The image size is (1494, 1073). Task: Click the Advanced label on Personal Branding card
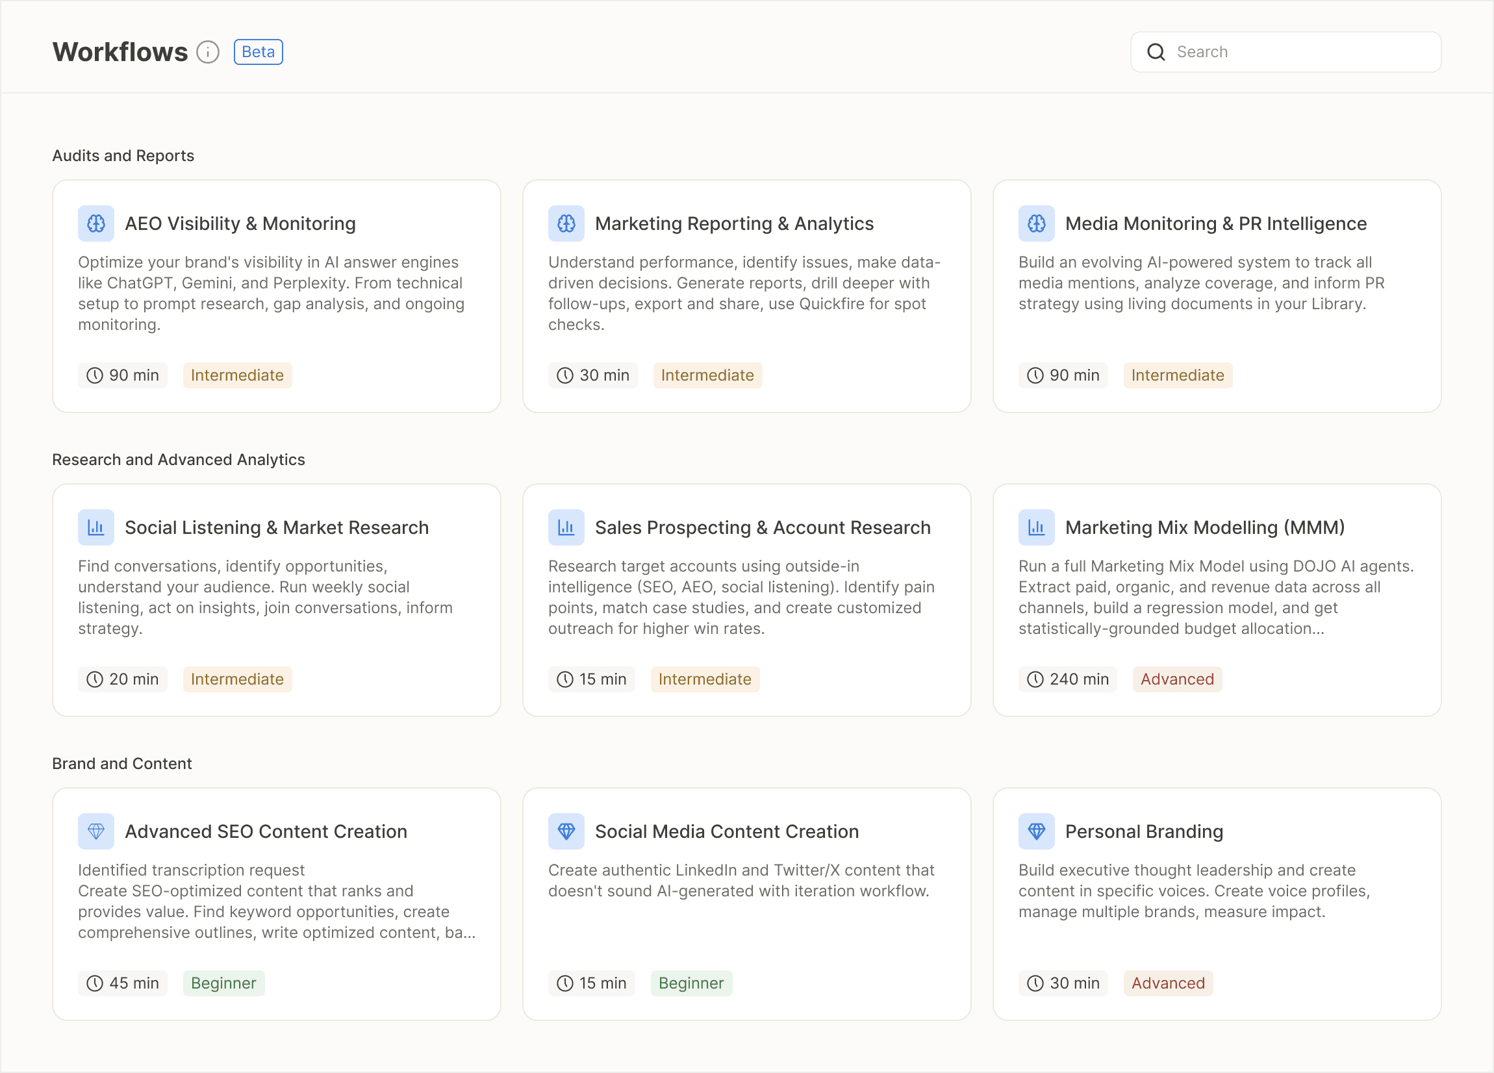point(1168,983)
